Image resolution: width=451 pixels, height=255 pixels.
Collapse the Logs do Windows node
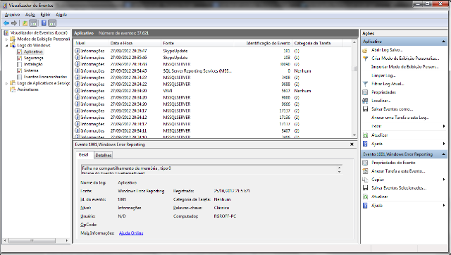click(x=6, y=46)
